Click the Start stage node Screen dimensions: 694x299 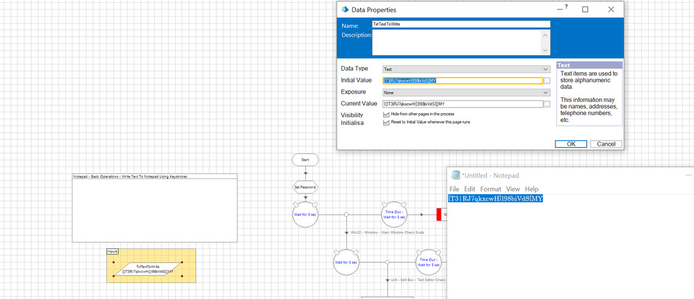305,160
